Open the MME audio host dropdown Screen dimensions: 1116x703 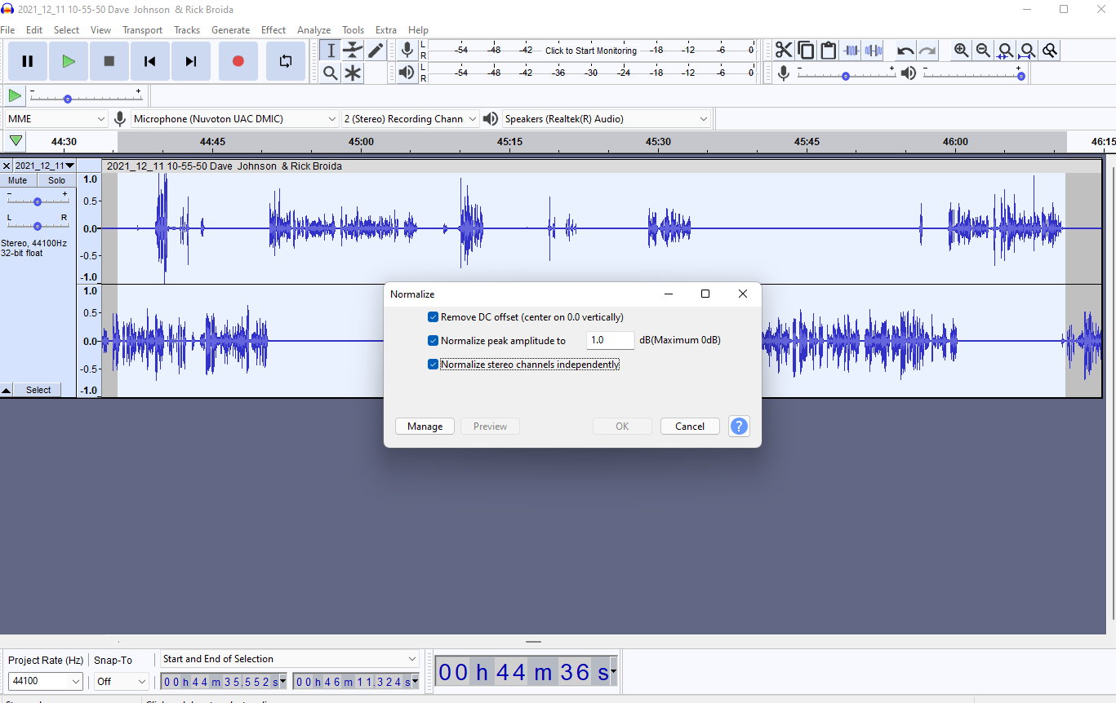click(56, 119)
